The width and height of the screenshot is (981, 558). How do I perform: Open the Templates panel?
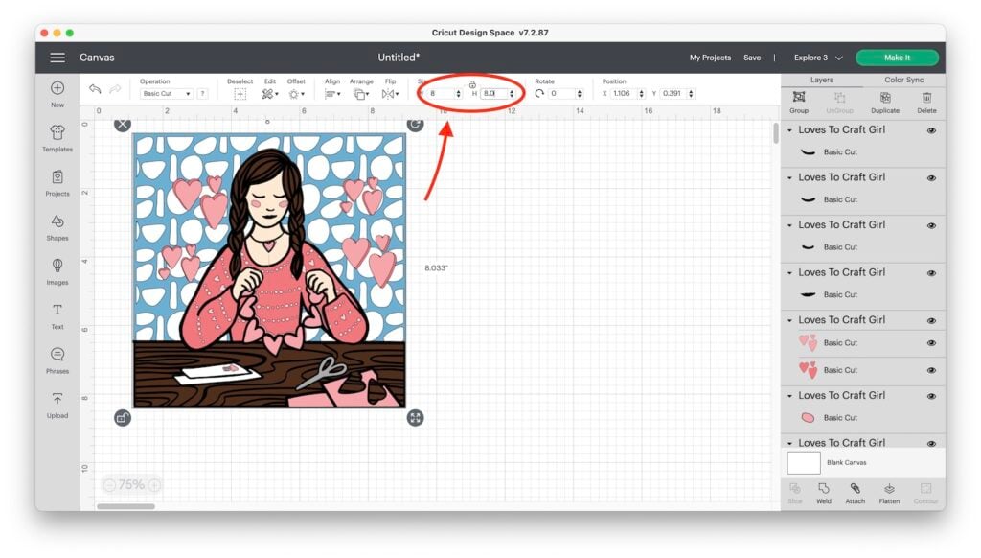point(57,138)
